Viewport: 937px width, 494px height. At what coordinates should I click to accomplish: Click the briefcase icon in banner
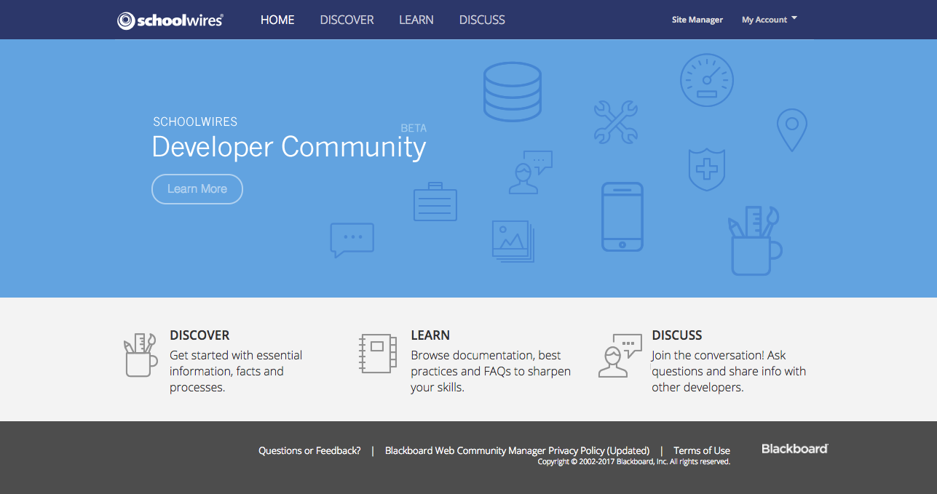(x=435, y=202)
